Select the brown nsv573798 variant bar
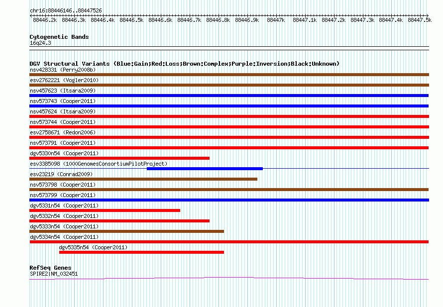 [229, 190]
